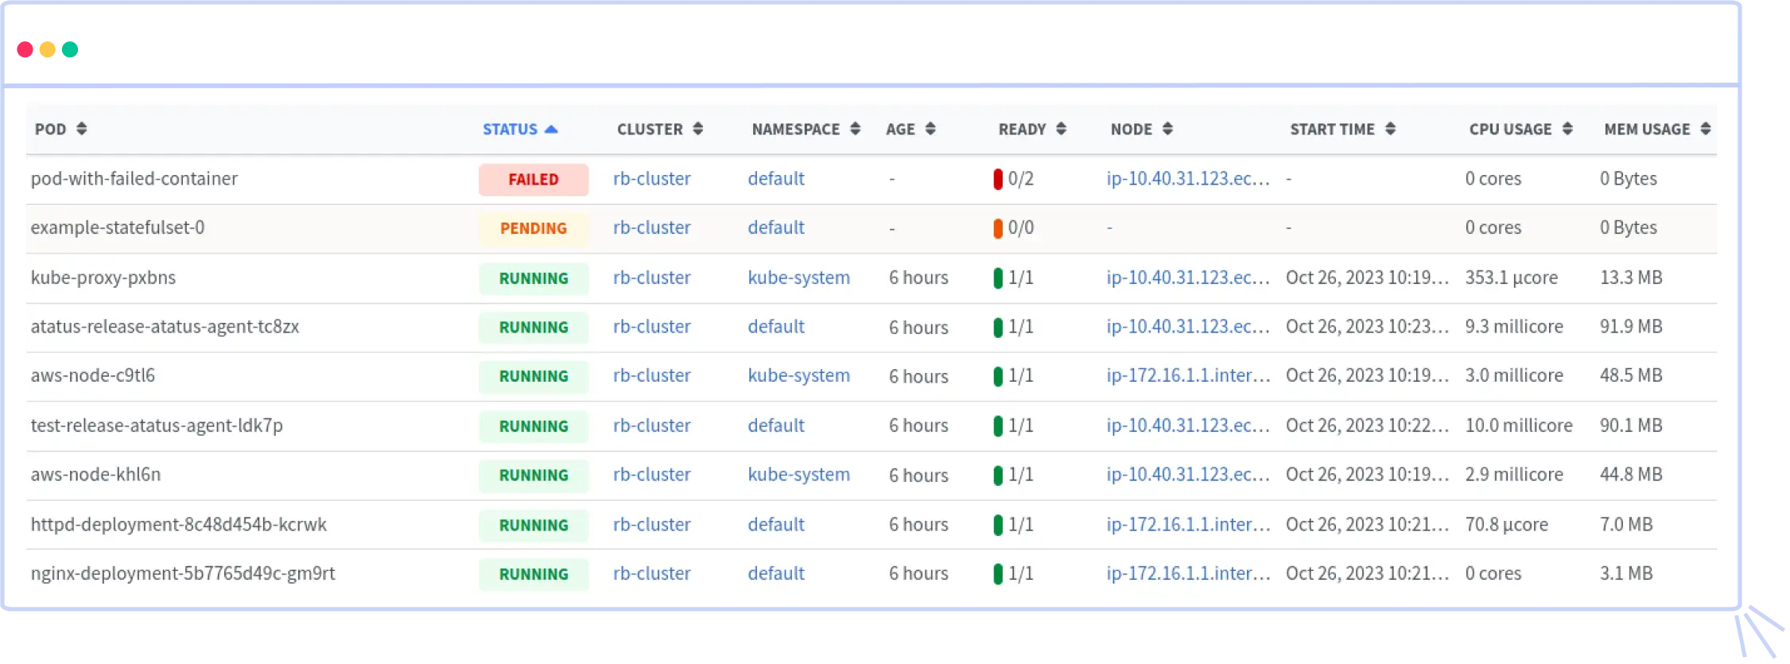1790x664 pixels.
Task: Click start time Oct 26, 2023 10:23 cell
Action: pyautogui.click(x=1367, y=327)
